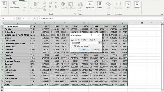Select the 1968 header cell
This screenshot has width=164, height=92.
(122, 26)
